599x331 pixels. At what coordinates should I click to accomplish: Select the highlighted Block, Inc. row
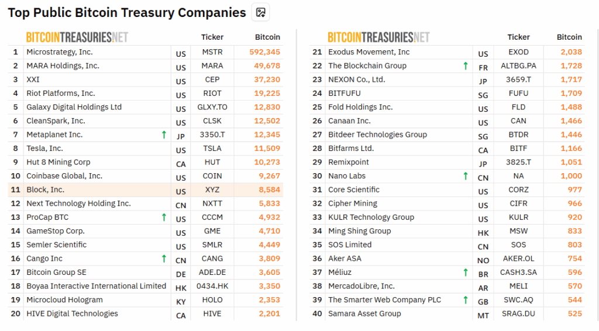pos(46,190)
